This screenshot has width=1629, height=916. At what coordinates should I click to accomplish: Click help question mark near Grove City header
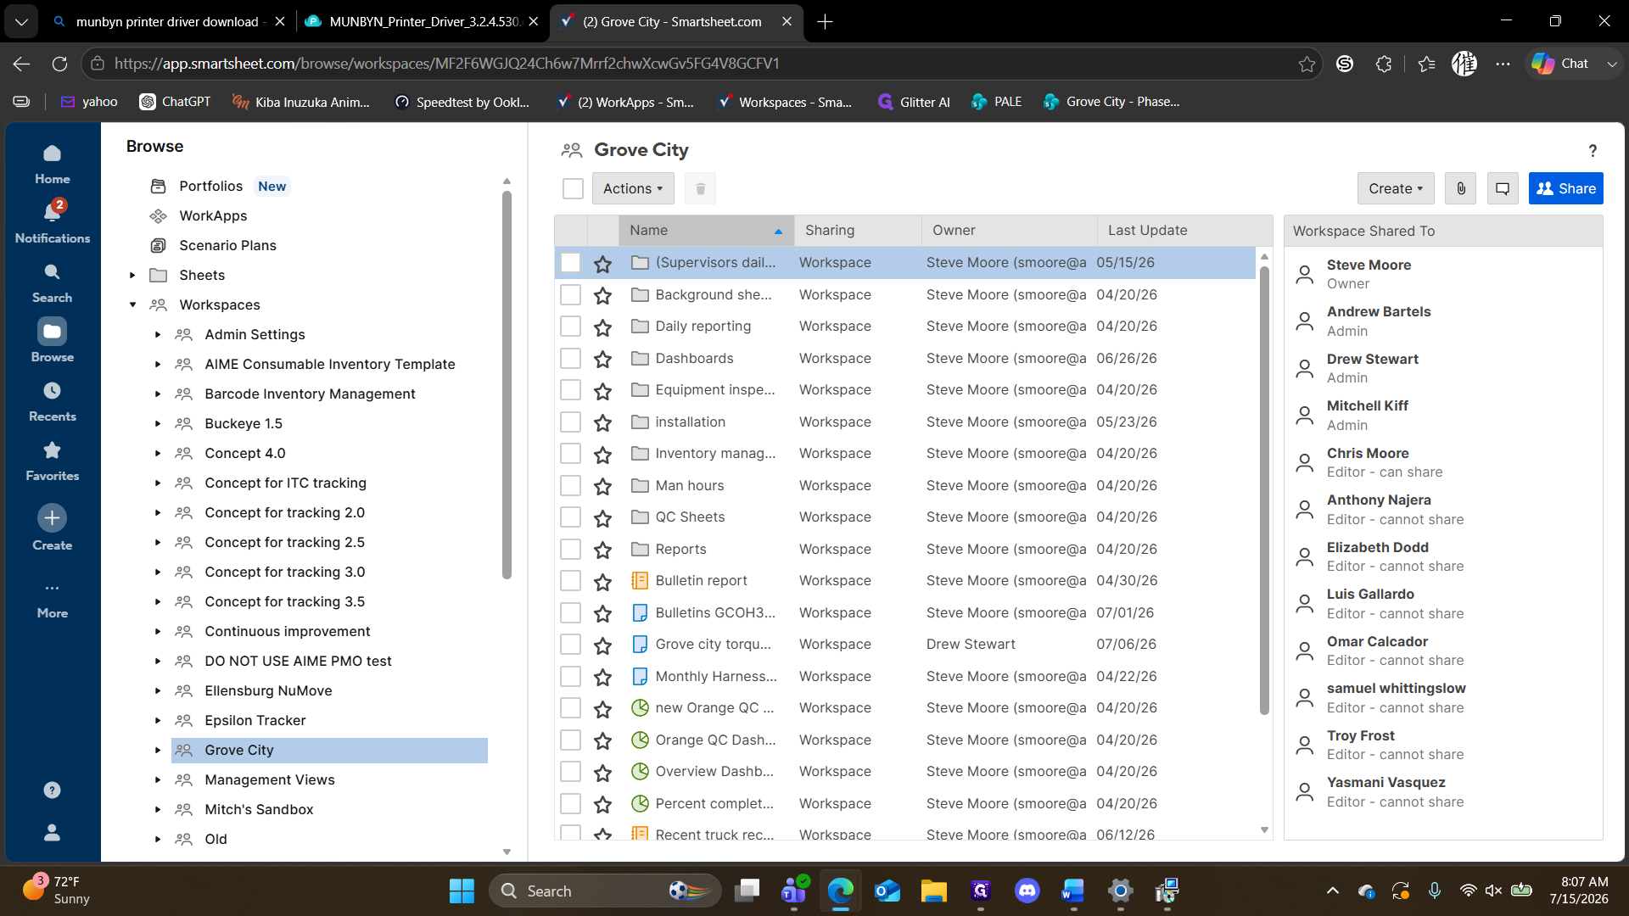coord(1593,150)
